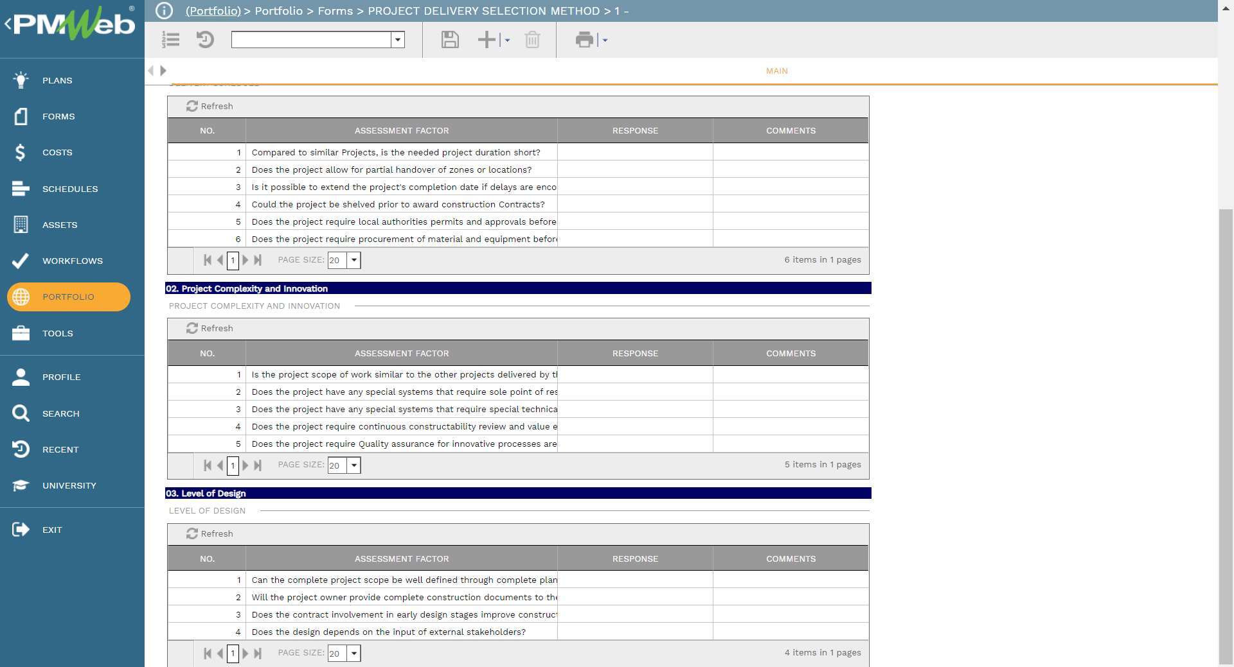Go to next page in Project Complexity table
The image size is (1234, 667).
click(245, 465)
